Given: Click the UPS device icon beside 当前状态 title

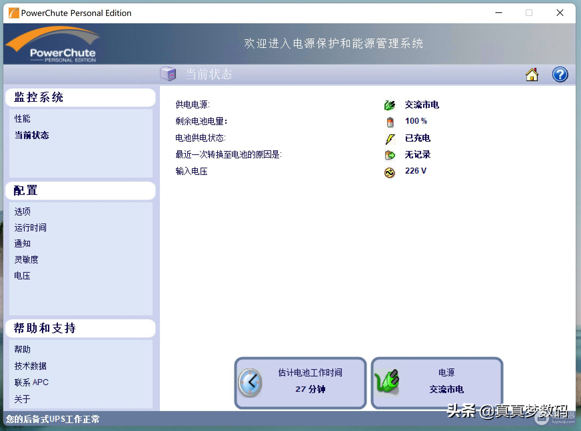Looking at the screenshot, I should pyautogui.click(x=168, y=74).
